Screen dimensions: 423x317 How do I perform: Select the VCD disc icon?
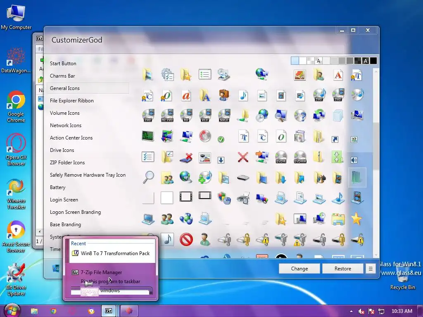tap(205, 116)
